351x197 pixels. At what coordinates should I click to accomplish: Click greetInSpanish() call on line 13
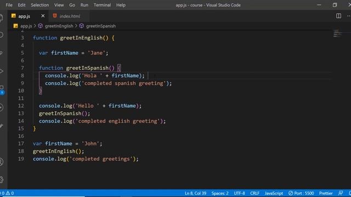[65, 113]
